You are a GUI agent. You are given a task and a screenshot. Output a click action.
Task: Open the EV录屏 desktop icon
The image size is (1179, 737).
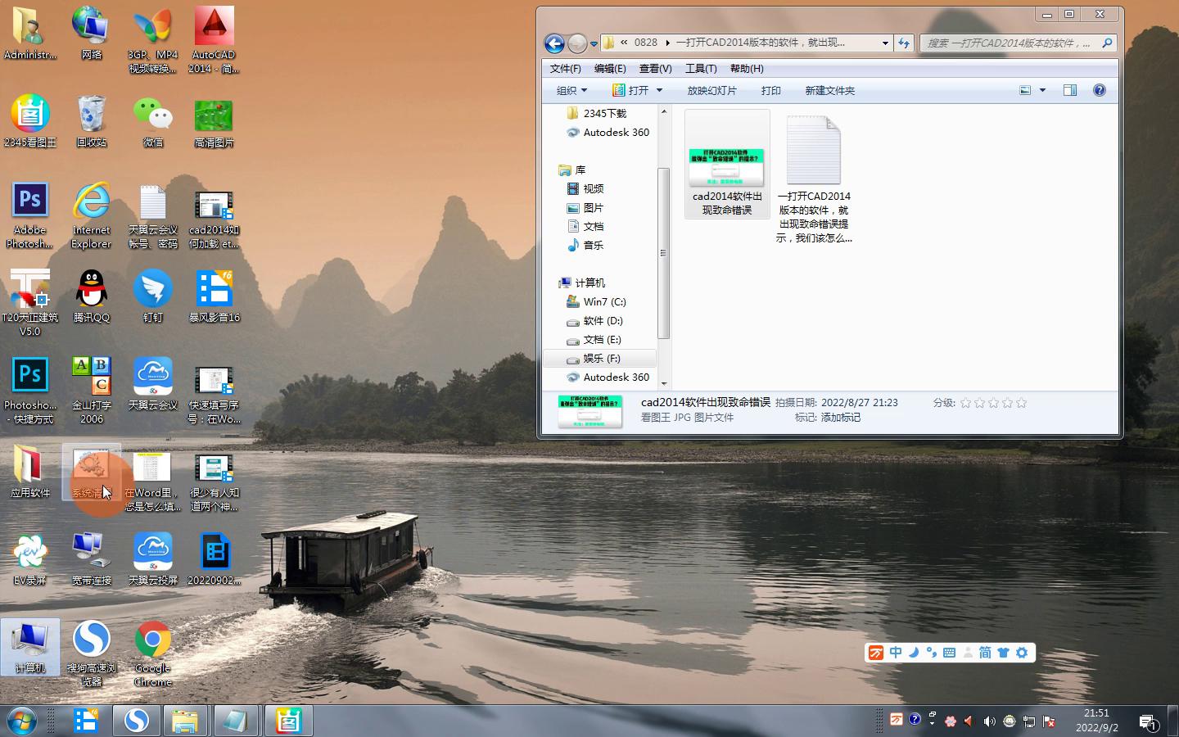tap(30, 558)
